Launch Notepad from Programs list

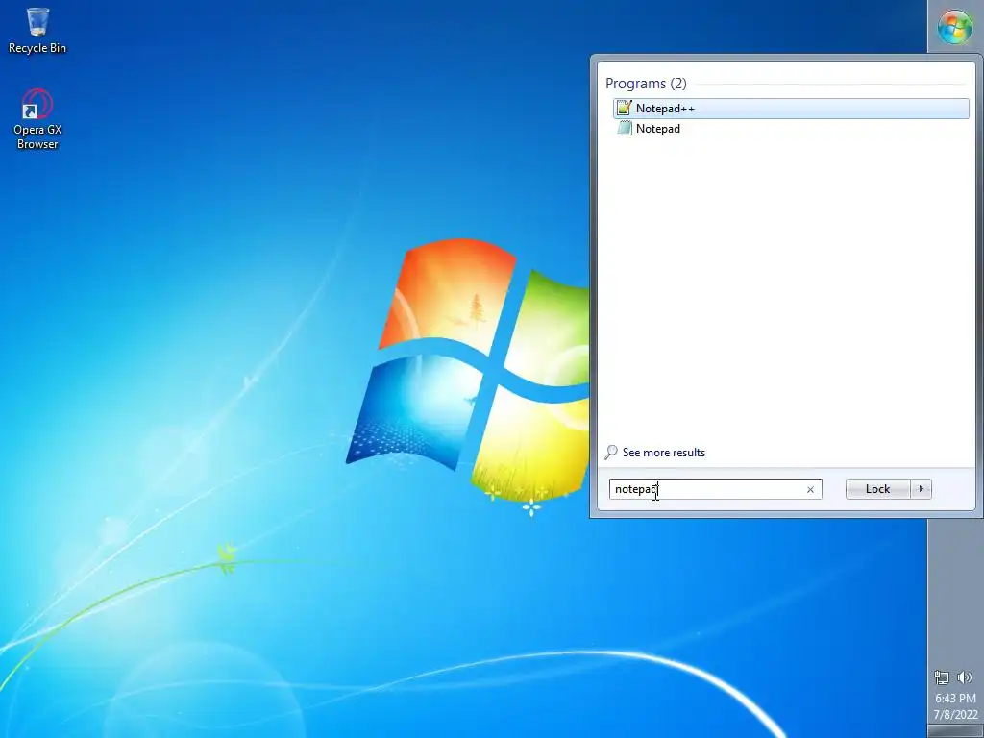[791, 129]
